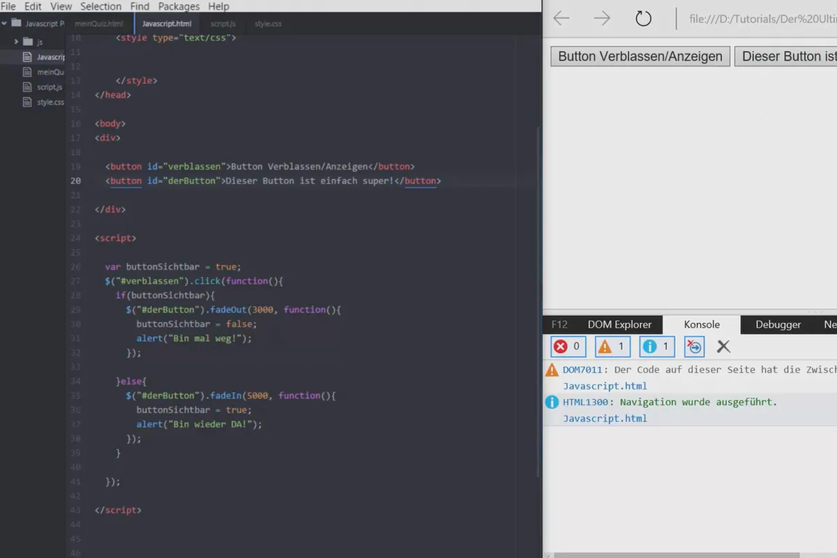The width and height of the screenshot is (837, 558).
Task: Click the style.css file icon in tree
Action: click(27, 102)
